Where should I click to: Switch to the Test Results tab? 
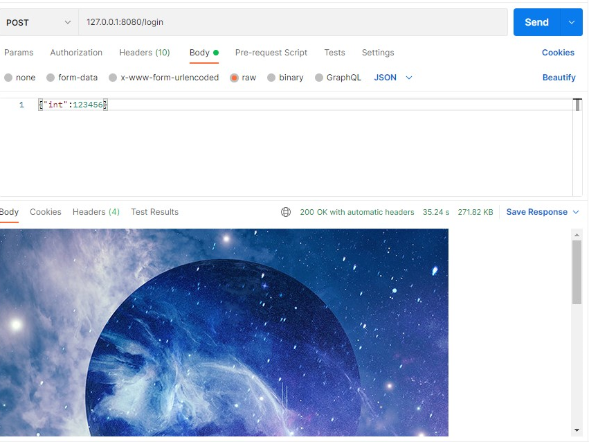155,212
